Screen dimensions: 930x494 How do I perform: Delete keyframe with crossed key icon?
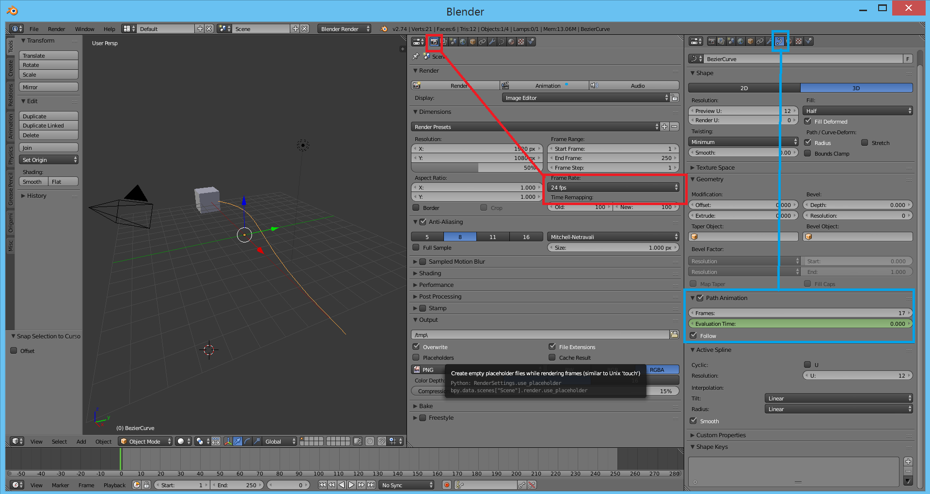click(532, 485)
